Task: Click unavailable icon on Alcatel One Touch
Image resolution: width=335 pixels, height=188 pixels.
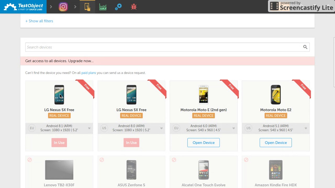Action: click(174, 160)
